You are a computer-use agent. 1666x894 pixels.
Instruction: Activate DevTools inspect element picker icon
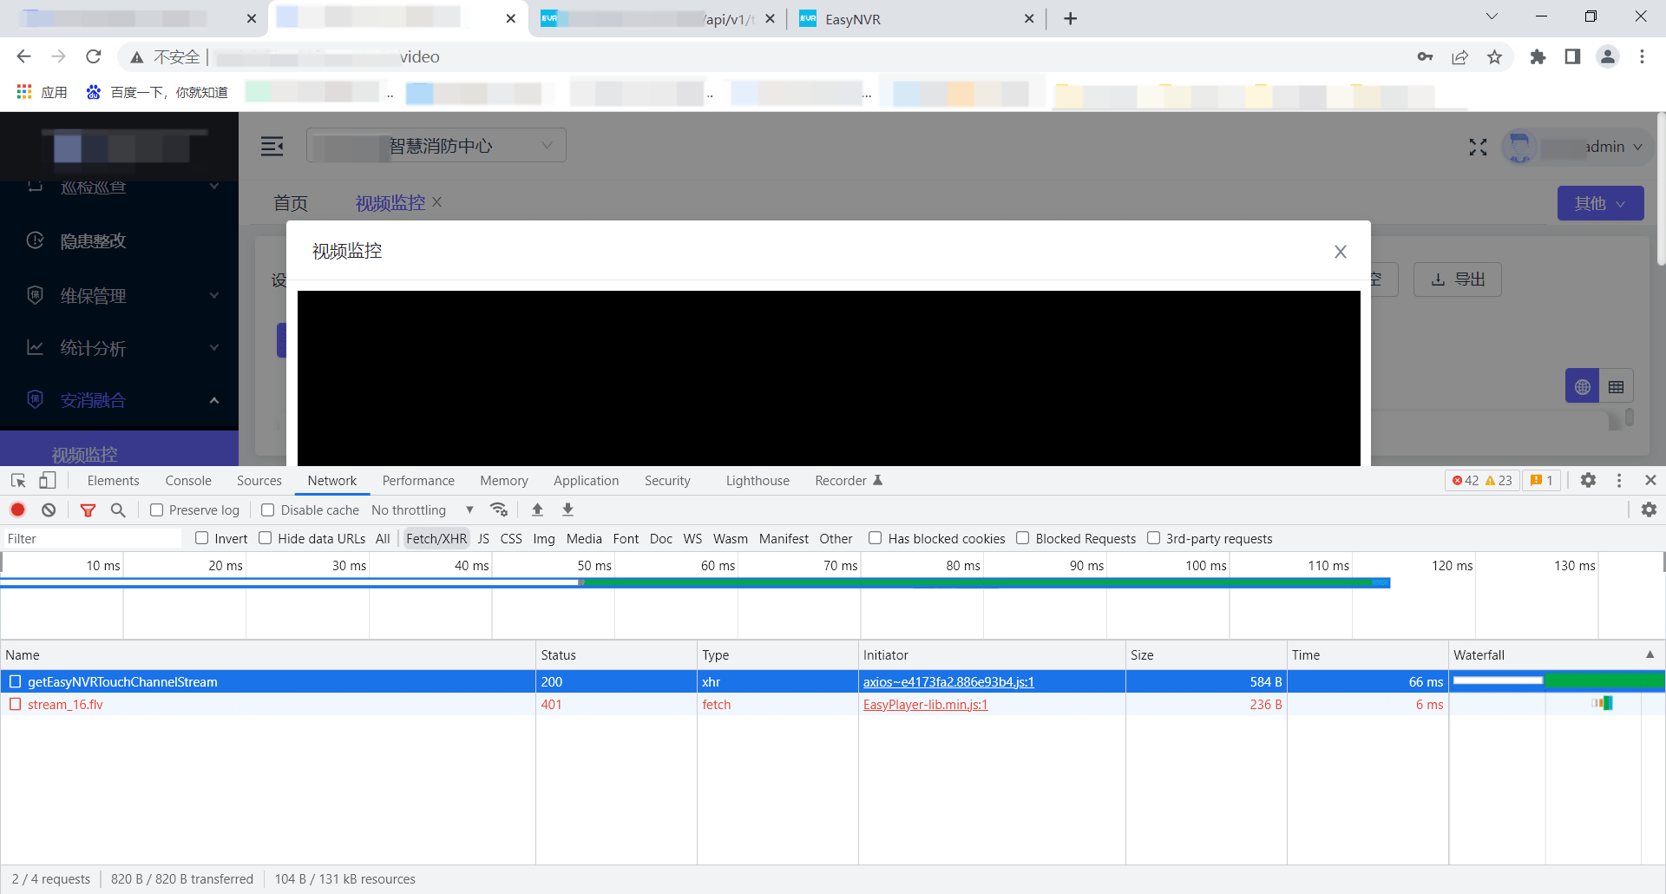click(x=18, y=480)
